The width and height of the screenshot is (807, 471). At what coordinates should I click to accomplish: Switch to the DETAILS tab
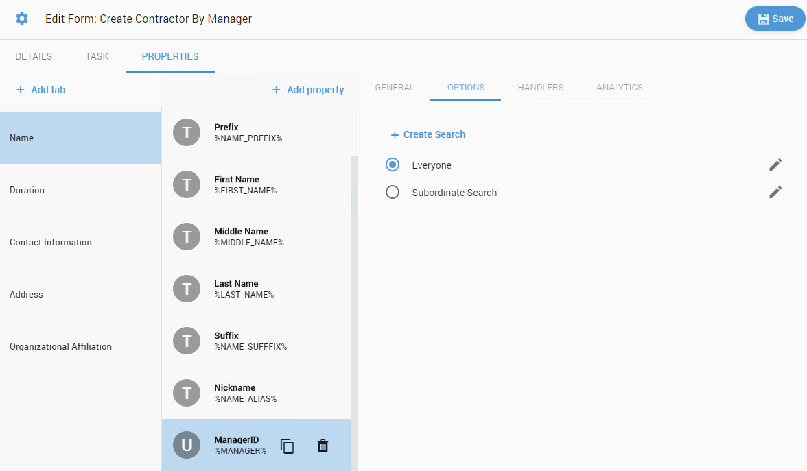(34, 56)
